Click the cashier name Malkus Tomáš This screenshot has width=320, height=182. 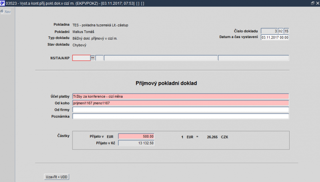83,32
